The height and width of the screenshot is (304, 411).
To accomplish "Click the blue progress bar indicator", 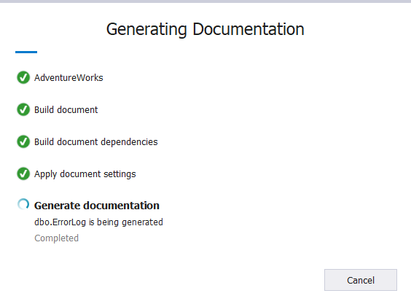I will 26,52.
